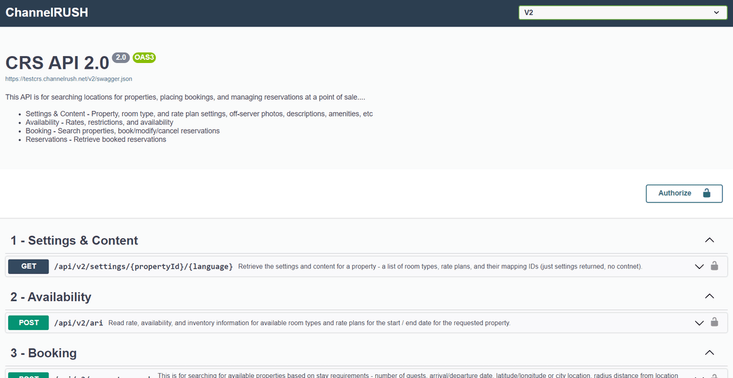Viewport: 733px width, 378px height.
Task: Click the 'Reservations - Retrieve booked reservations' bullet
Action: point(96,139)
